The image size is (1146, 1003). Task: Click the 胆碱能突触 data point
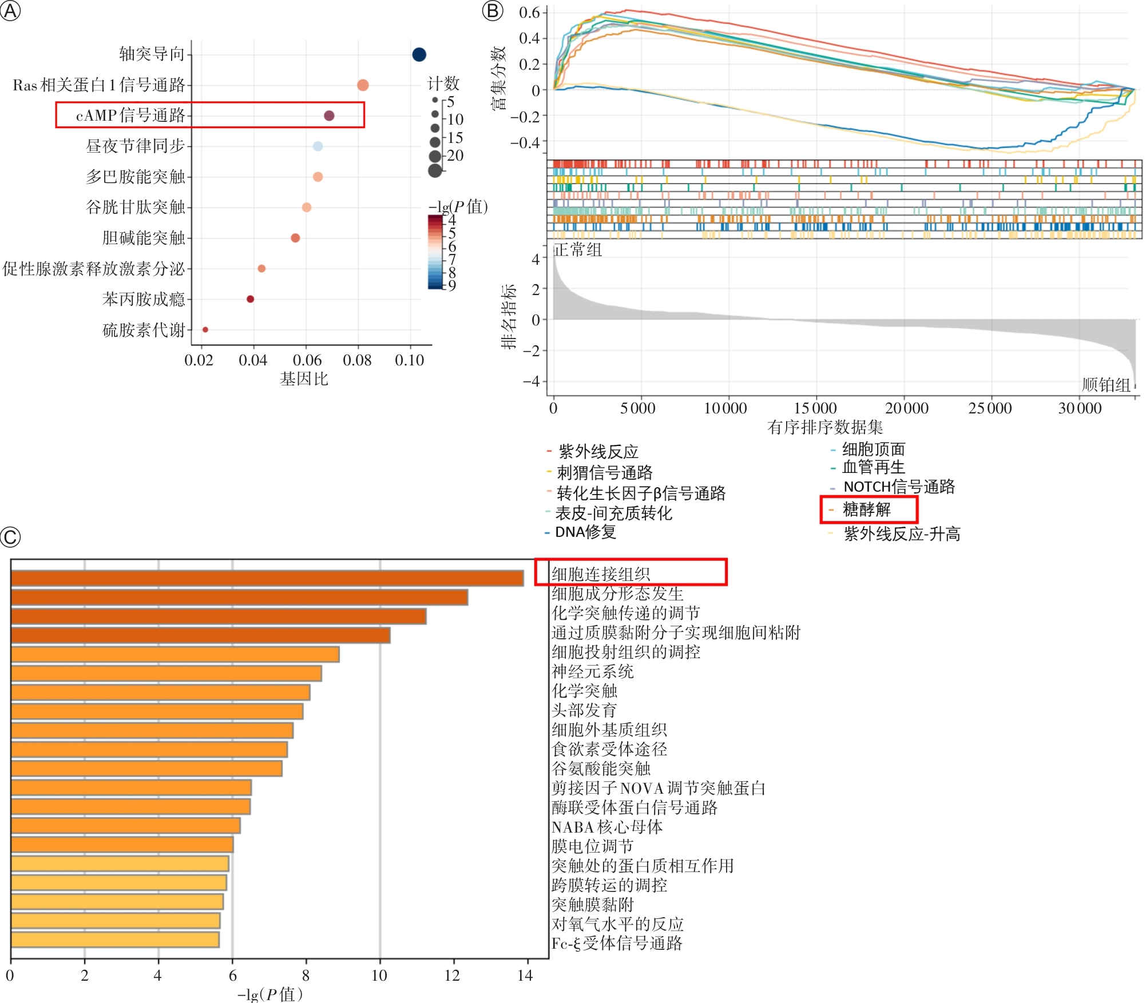click(x=295, y=238)
